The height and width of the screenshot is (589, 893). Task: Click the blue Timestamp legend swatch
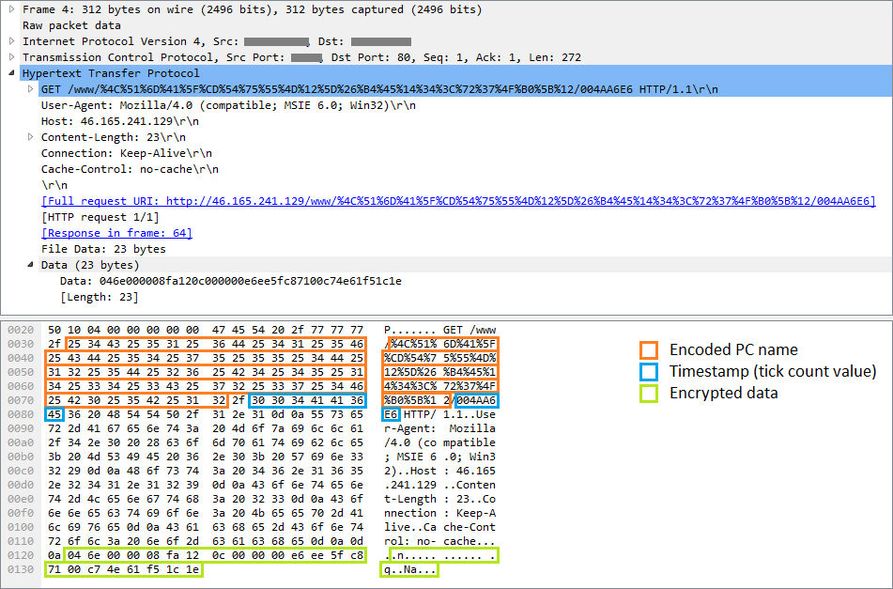pos(649,371)
